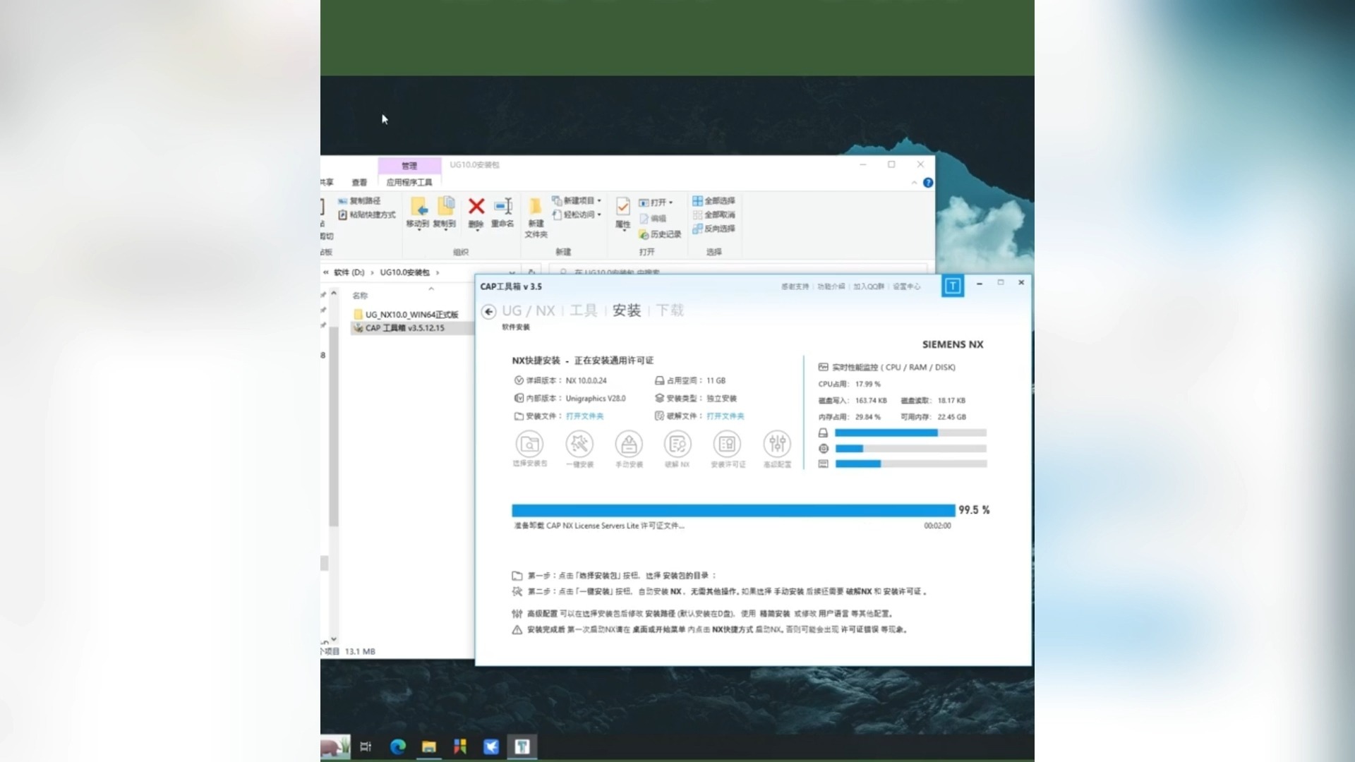
Task: Open the 打开 dropdown arrow in ribbon
Action: point(670,201)
